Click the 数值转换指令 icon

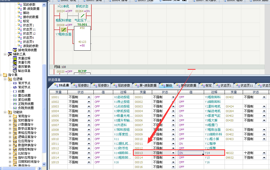[15, 145]
